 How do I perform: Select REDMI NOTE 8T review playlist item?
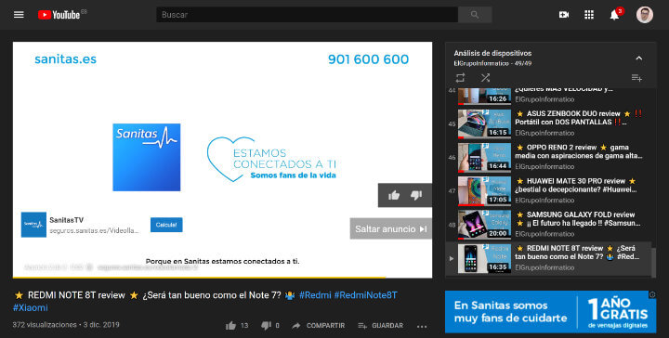[549, 258]
